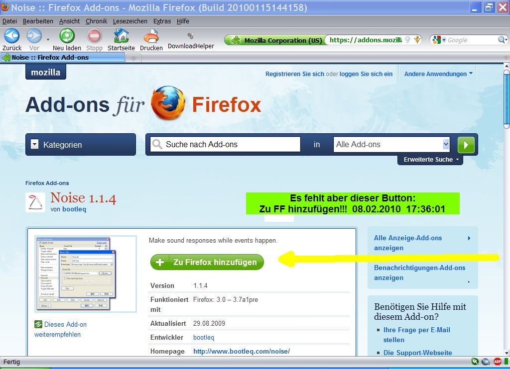Click 'Make sound responses while events happen.' text
Image resolution: width=510 pixels, height=369 pixels.
tap(213, 241)
